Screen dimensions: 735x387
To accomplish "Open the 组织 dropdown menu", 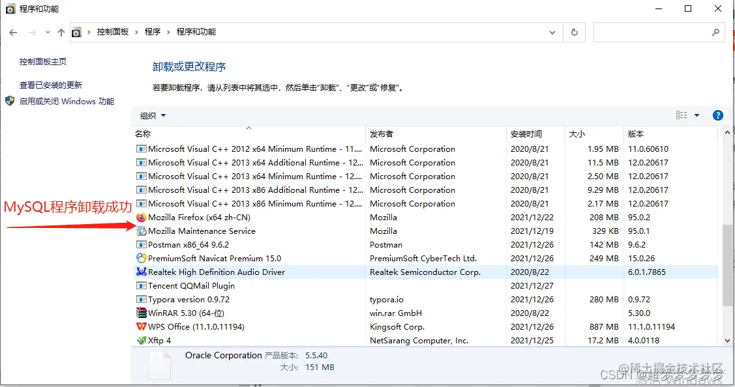I will point(153,116).
